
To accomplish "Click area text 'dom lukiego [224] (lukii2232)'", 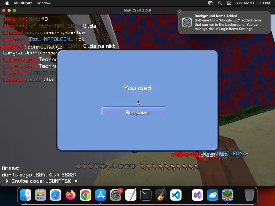I will 39,175.
